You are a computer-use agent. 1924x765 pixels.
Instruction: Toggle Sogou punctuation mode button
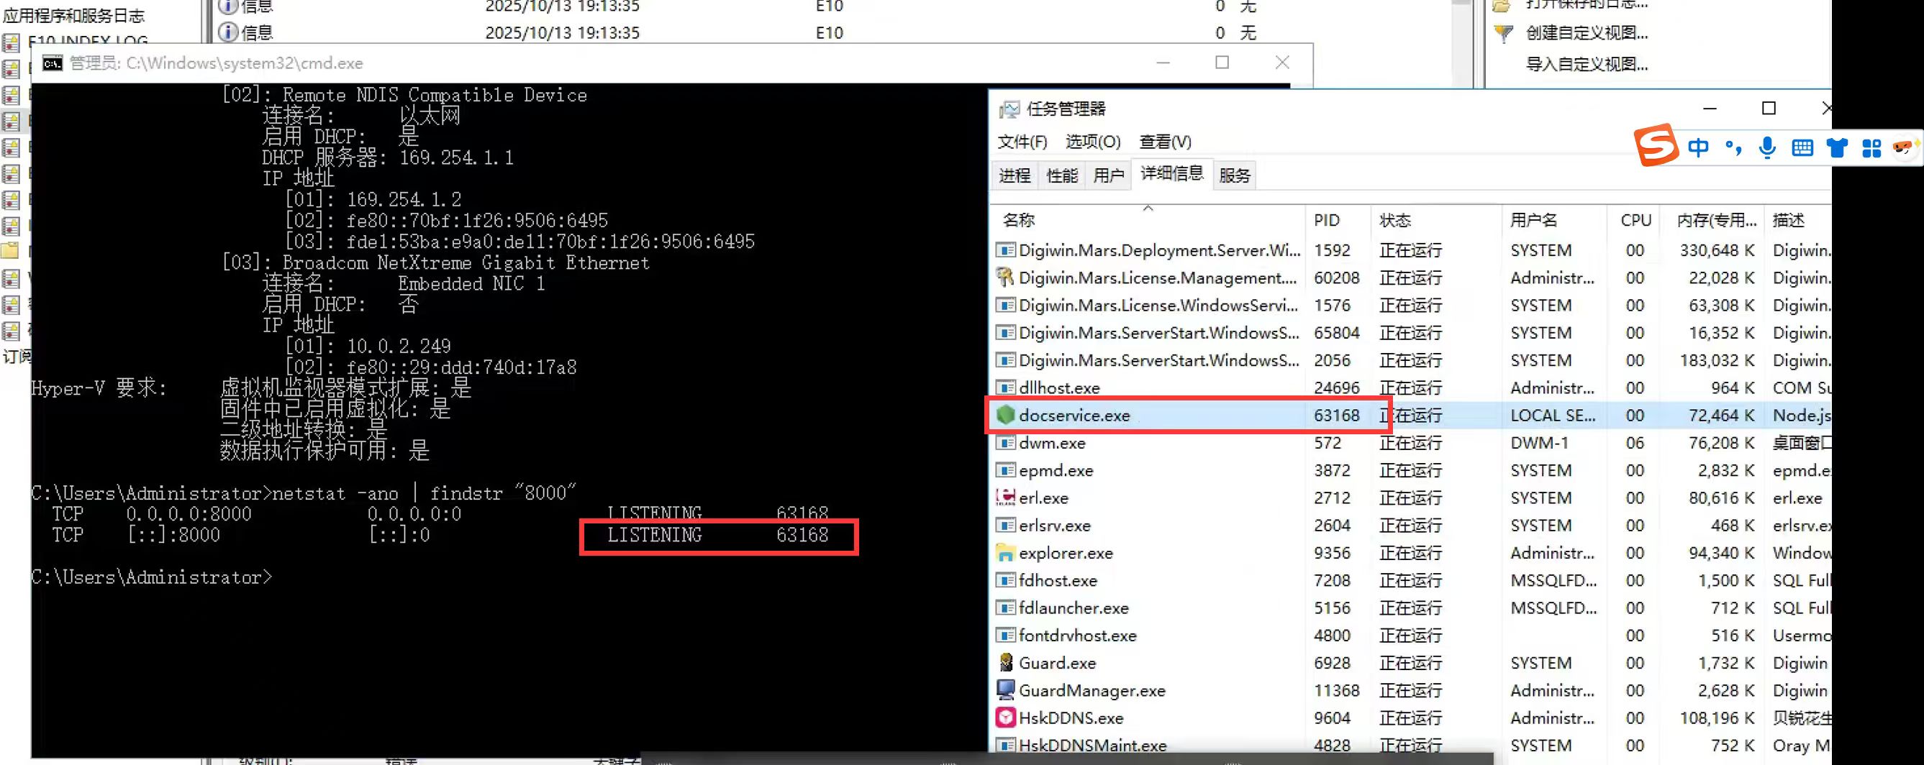1733,148
